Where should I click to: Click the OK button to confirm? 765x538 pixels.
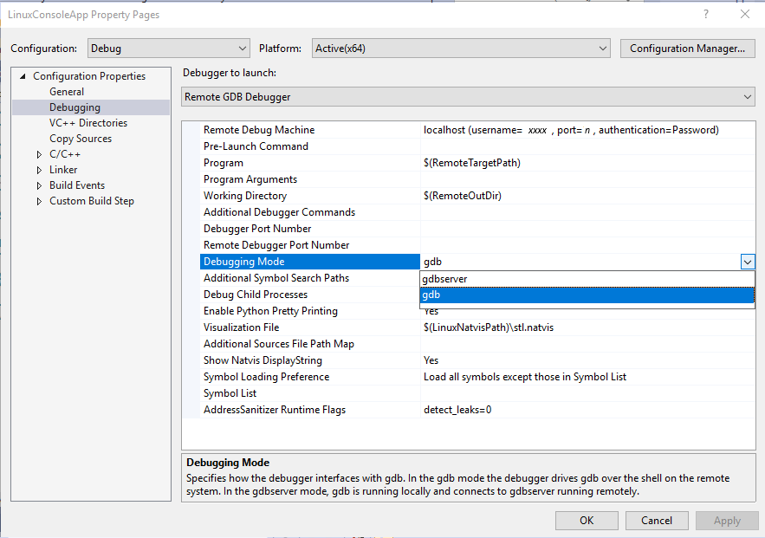587,520
